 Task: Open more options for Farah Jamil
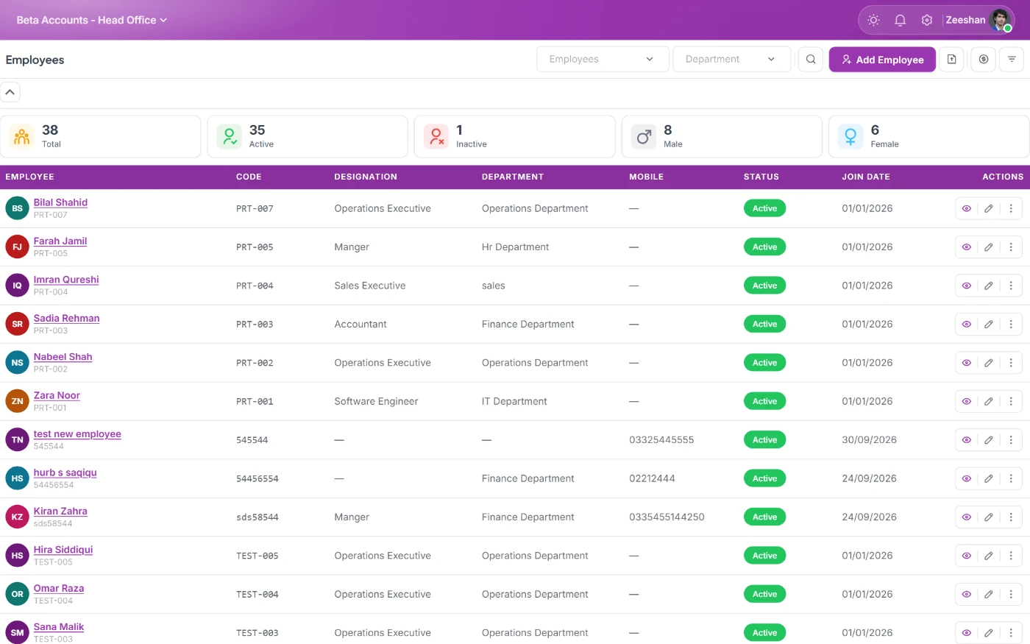(1011, 247)
